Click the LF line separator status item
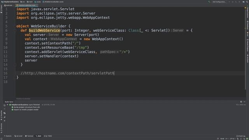249x140 pixels. pos(227,139)
